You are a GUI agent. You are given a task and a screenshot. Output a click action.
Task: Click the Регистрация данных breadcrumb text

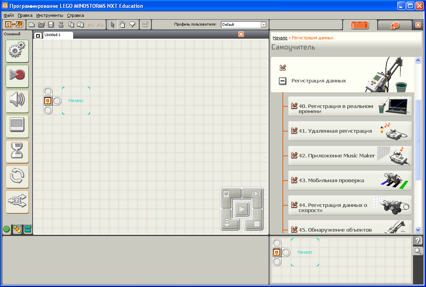[313, 38]
